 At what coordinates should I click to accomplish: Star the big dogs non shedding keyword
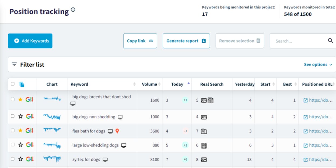point(20,116)
